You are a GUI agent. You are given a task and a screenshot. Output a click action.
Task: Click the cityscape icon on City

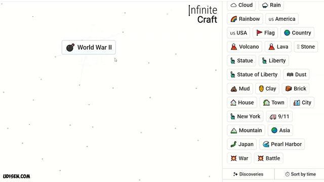(x=297, y=103)
